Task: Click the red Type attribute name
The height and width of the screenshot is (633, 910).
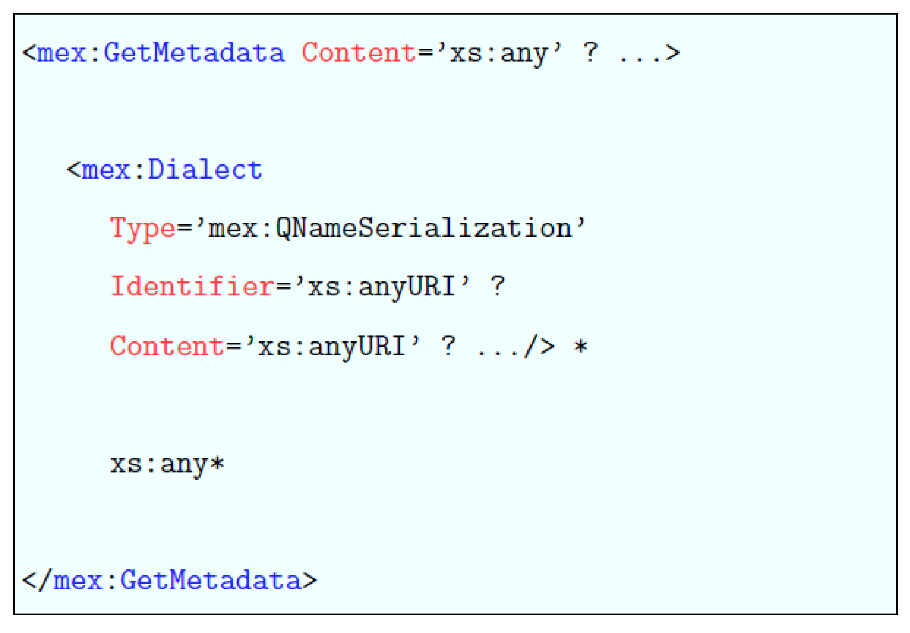Action: 143,229
